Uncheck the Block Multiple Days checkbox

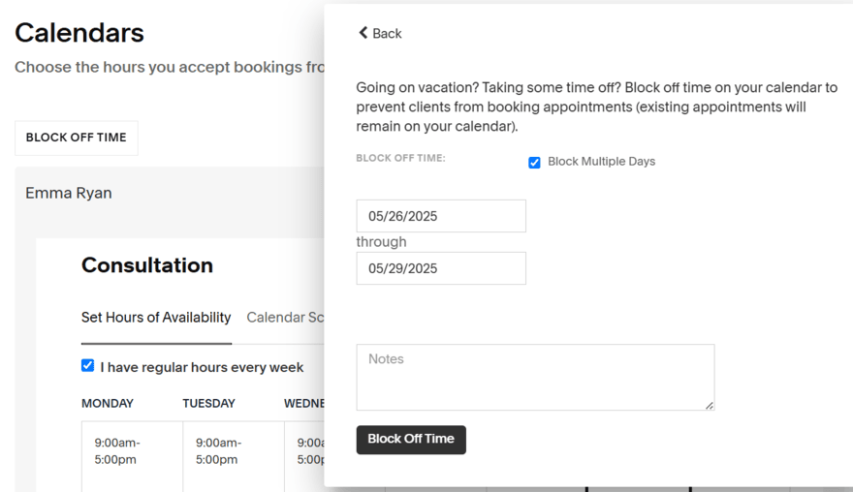point(534,163)
